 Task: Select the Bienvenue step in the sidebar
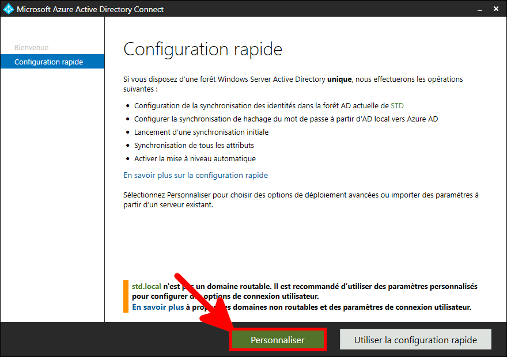click(32, 47)
